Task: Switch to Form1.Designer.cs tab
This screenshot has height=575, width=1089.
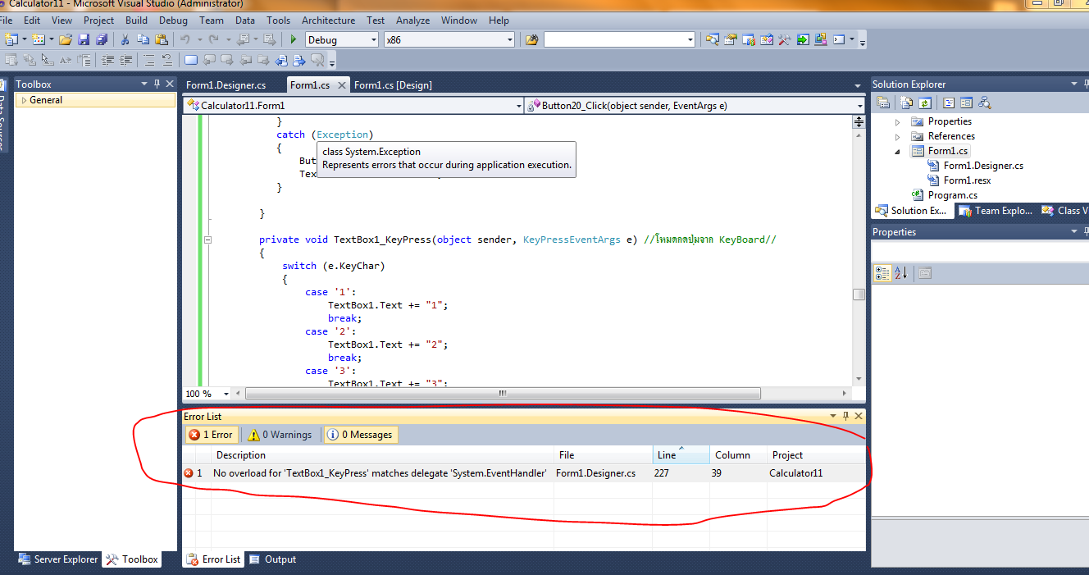Action: [x=226, y=85]
